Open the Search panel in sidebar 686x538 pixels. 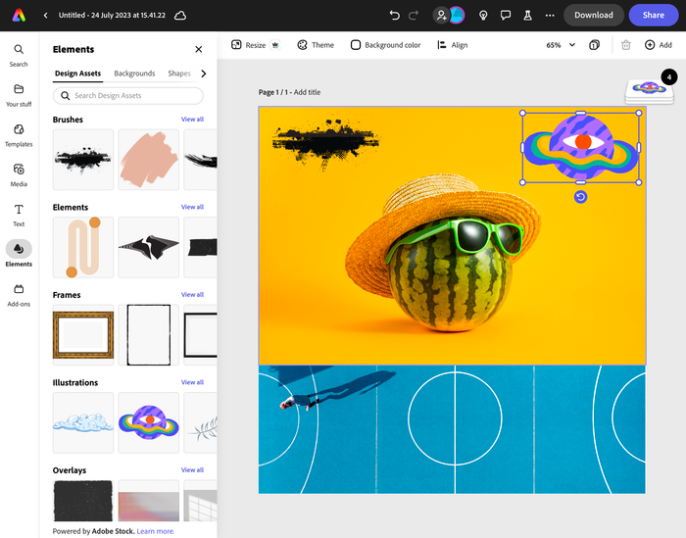pos(18,55)
